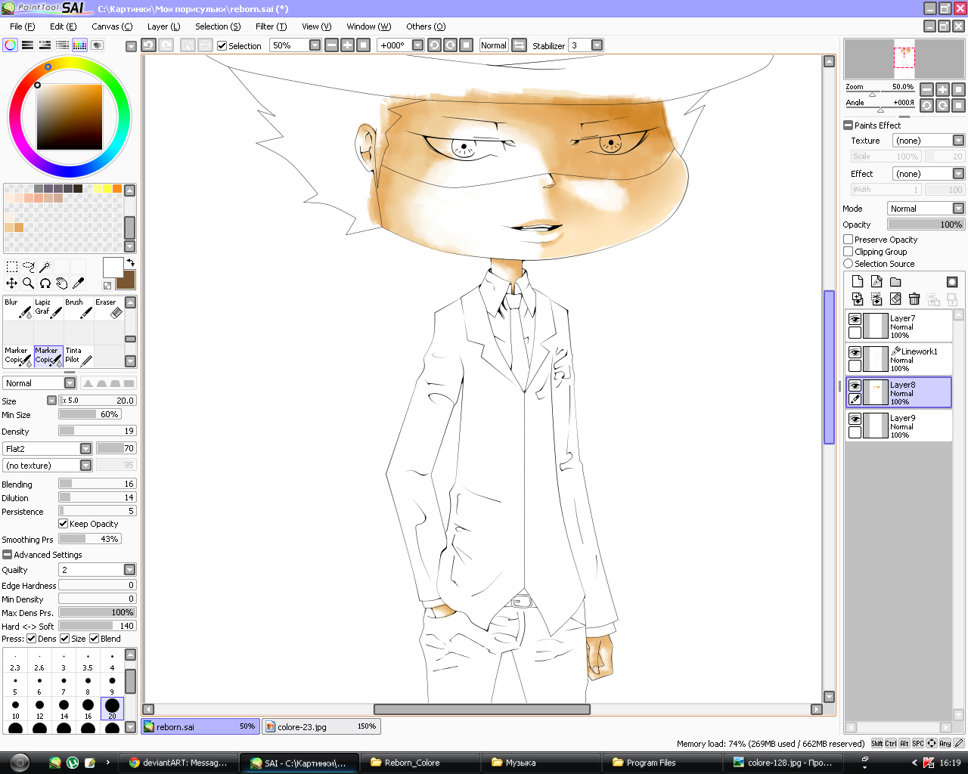Screen dimensions: 968x774
Task: Open the layer Mode dropdown
Action: [x=958, y=209]
